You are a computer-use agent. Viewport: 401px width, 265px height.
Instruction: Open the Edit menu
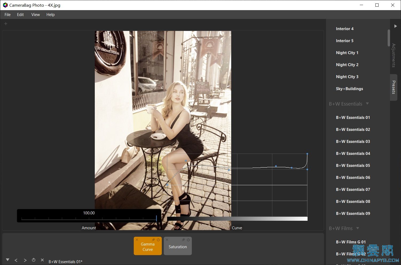[x=20, y=15]
